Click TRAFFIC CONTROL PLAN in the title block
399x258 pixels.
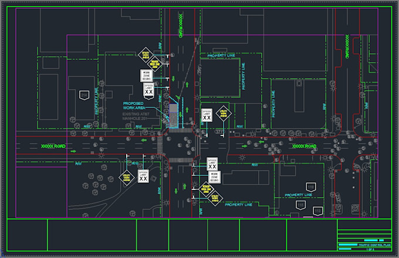(374, 245)
